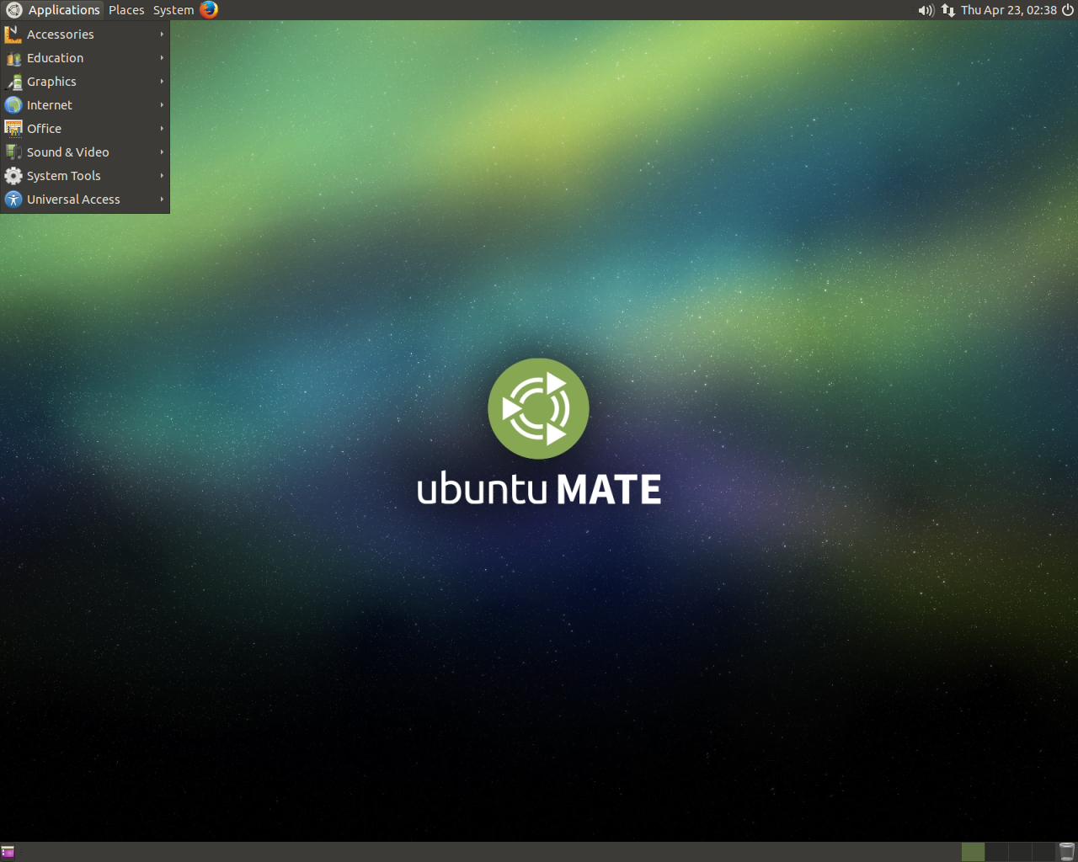Open the System menu
Viewport: 1078px width, 862px height.
click(173, 10)
